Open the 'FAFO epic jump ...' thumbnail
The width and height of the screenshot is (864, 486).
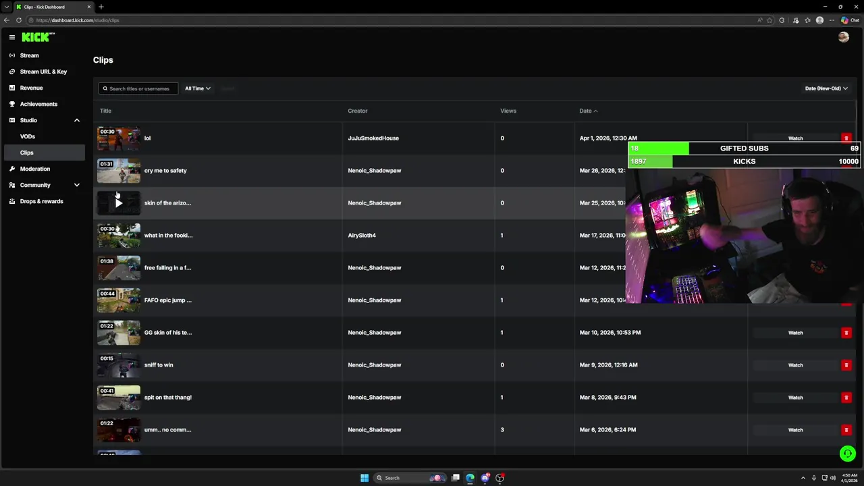(x=119, y=300)
